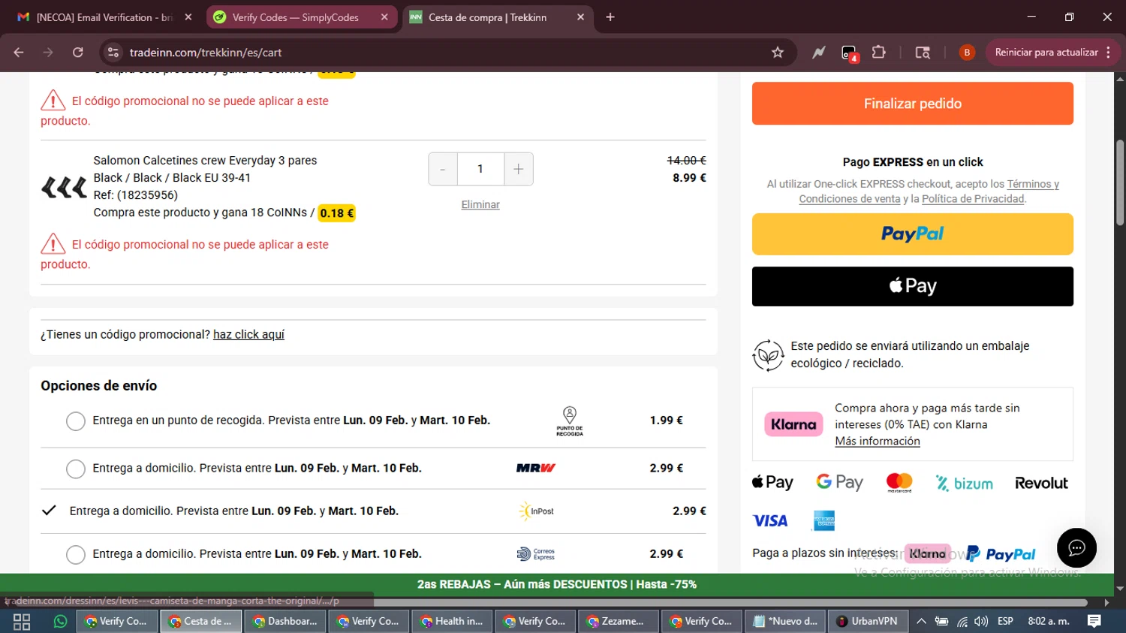Viewport: 1126px width, 633px height.
Task: Remove Salomon socks via Eliminar link
Action: point(480,204)
